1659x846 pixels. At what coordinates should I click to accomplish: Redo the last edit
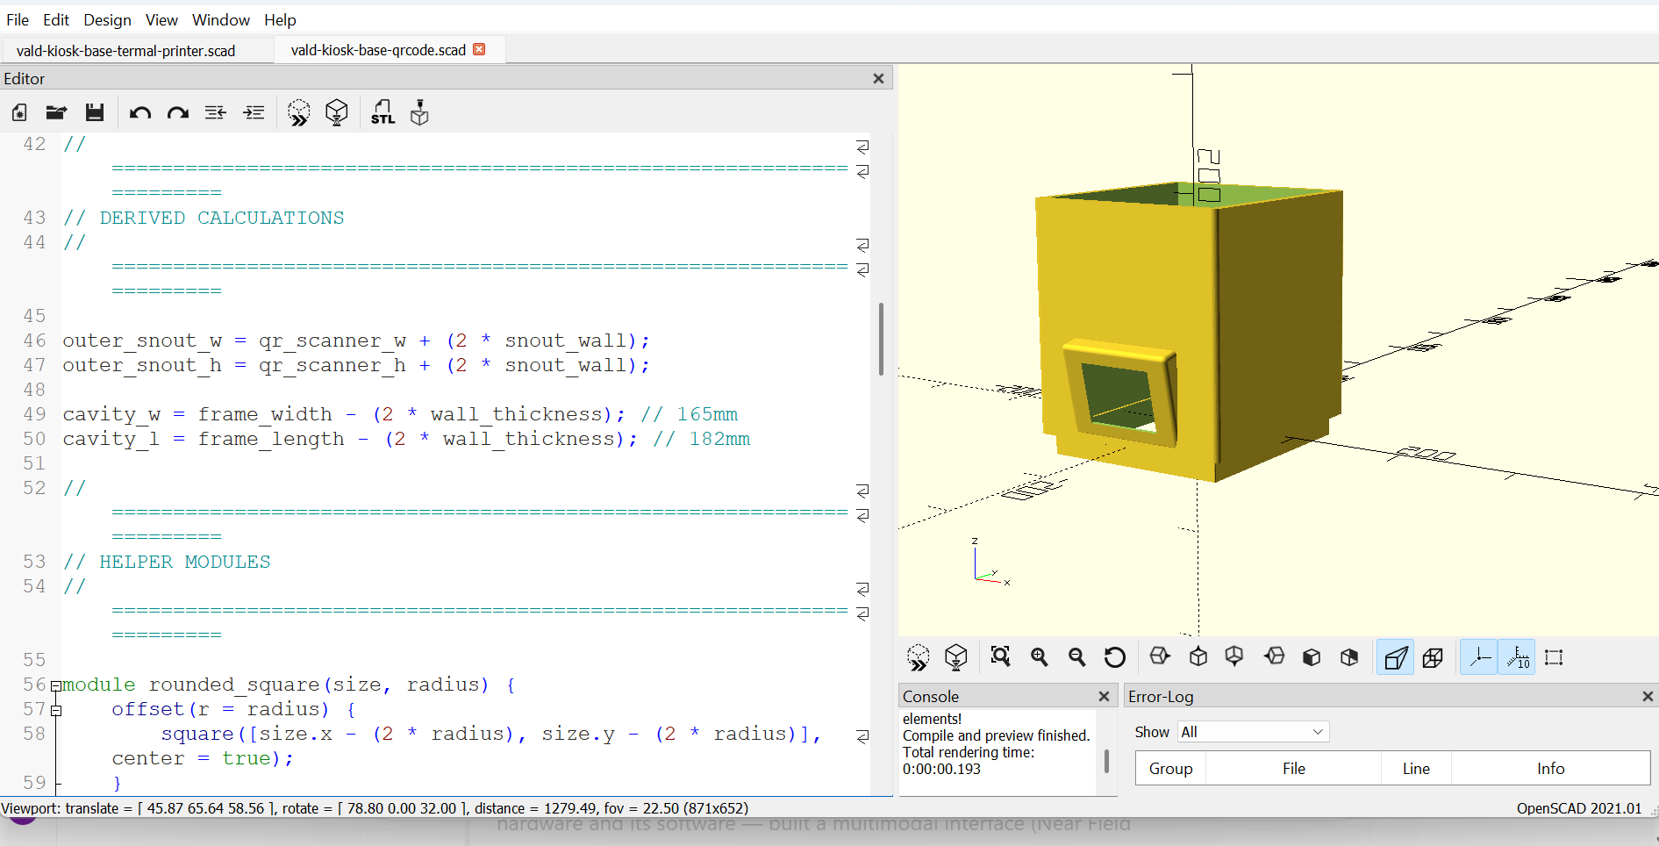pos(178,112)
